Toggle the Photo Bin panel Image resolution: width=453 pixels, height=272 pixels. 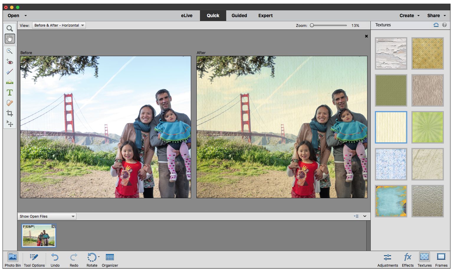pyautogui.click(x=13, y=258)
